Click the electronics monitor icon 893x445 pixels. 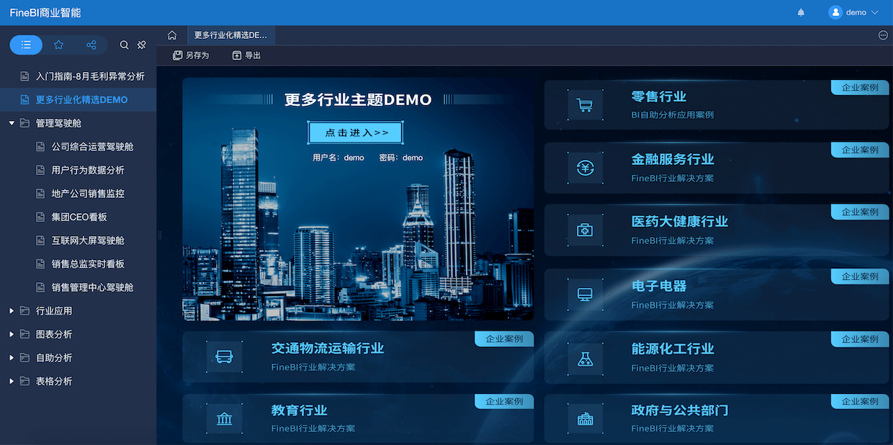[585, 295]
